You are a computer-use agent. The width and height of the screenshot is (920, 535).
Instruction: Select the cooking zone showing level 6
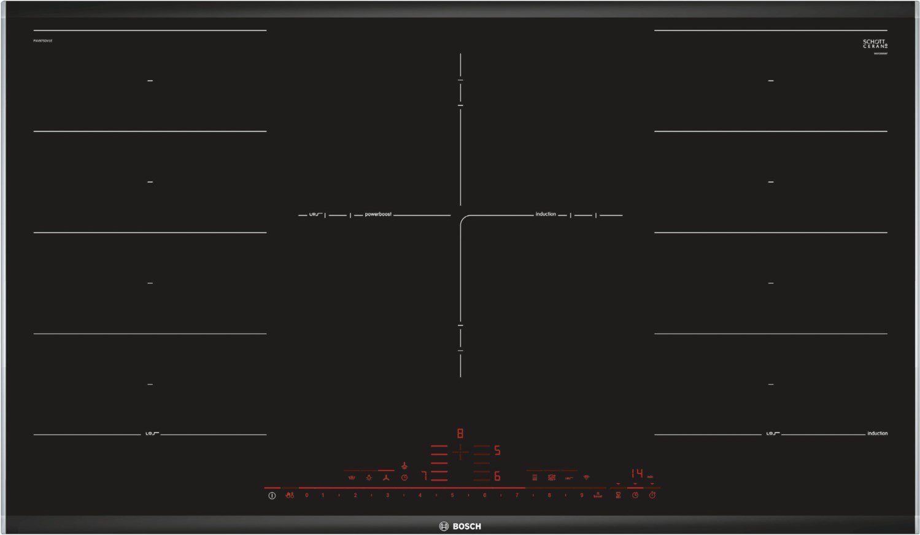pos(497,476)
